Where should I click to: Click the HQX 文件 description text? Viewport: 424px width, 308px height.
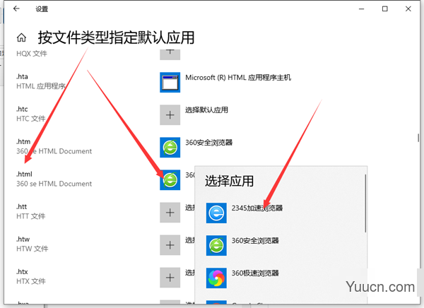(32, 54)
